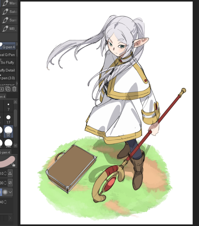Open the pen group tab labeled Marc

click(9, 3)
